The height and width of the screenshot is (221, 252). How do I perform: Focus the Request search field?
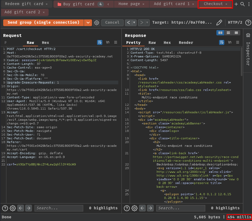pyautogui.click(x=59, y=208)
